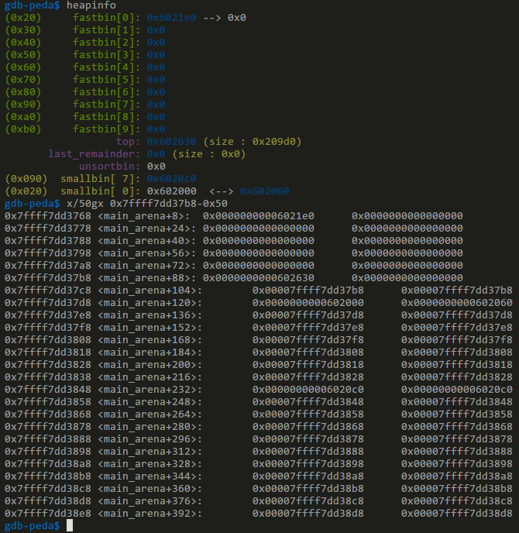Image resolution: width=519 pixels, height=533 pixels.
Task: Click the address 0x7ffff7dd3868 row label
Action: tap(48, 414)
